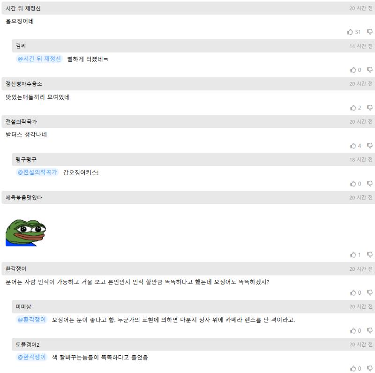Viewport: 375px width, 373px height.
Task: Open the @전설의작곡가 mention in 평구평구's reply
Action: coord(37,172)
